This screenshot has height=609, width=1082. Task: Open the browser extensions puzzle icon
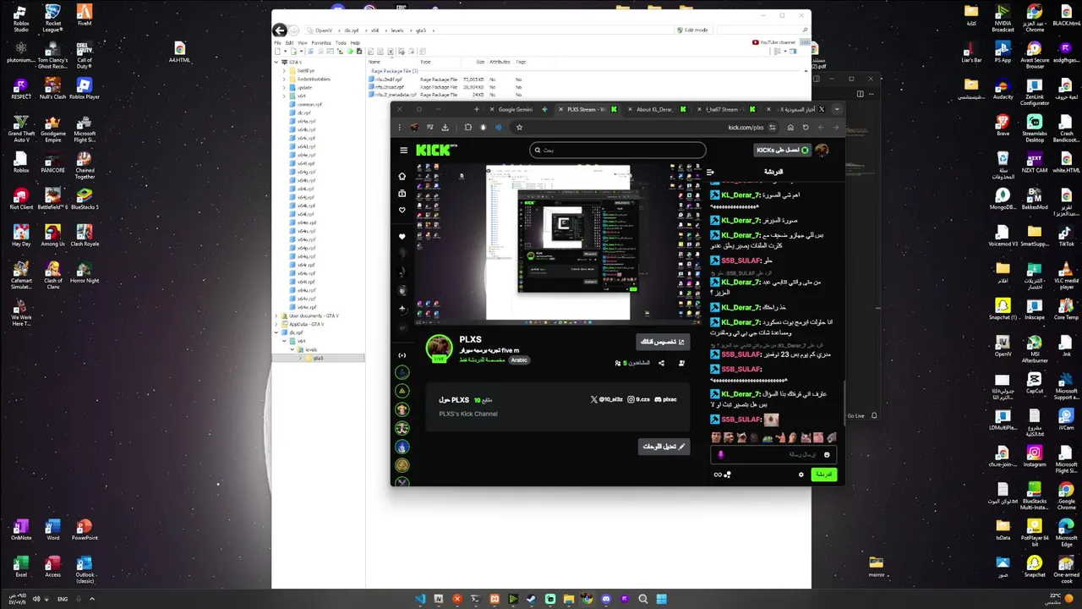point(467,128)
